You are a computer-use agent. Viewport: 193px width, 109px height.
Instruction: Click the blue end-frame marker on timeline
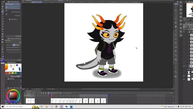[x=109, y=95]
